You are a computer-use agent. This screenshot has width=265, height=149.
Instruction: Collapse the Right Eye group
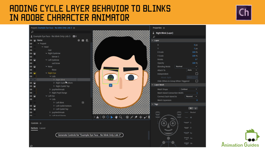[46, 73]
